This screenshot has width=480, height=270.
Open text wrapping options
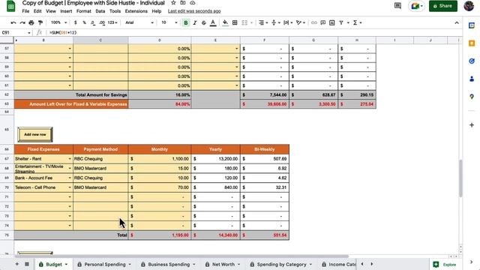tap(288, 22)
